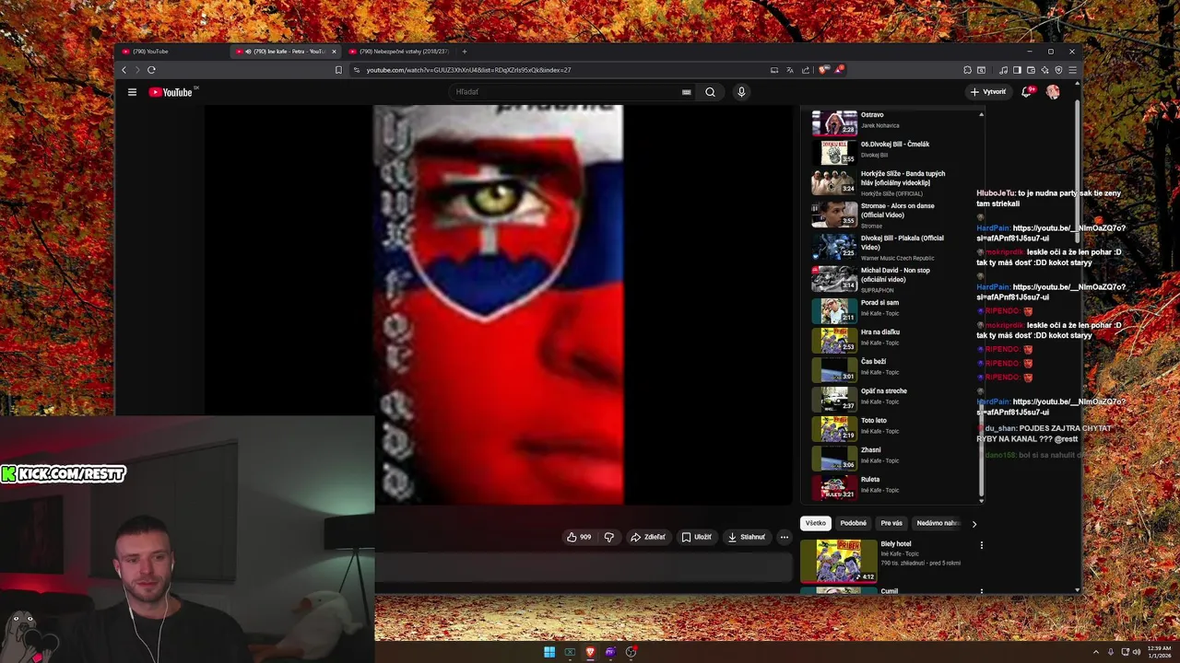Open Brave Leo AI sparkle icon
1180x663 pixels.
[x=1044, y=70]
